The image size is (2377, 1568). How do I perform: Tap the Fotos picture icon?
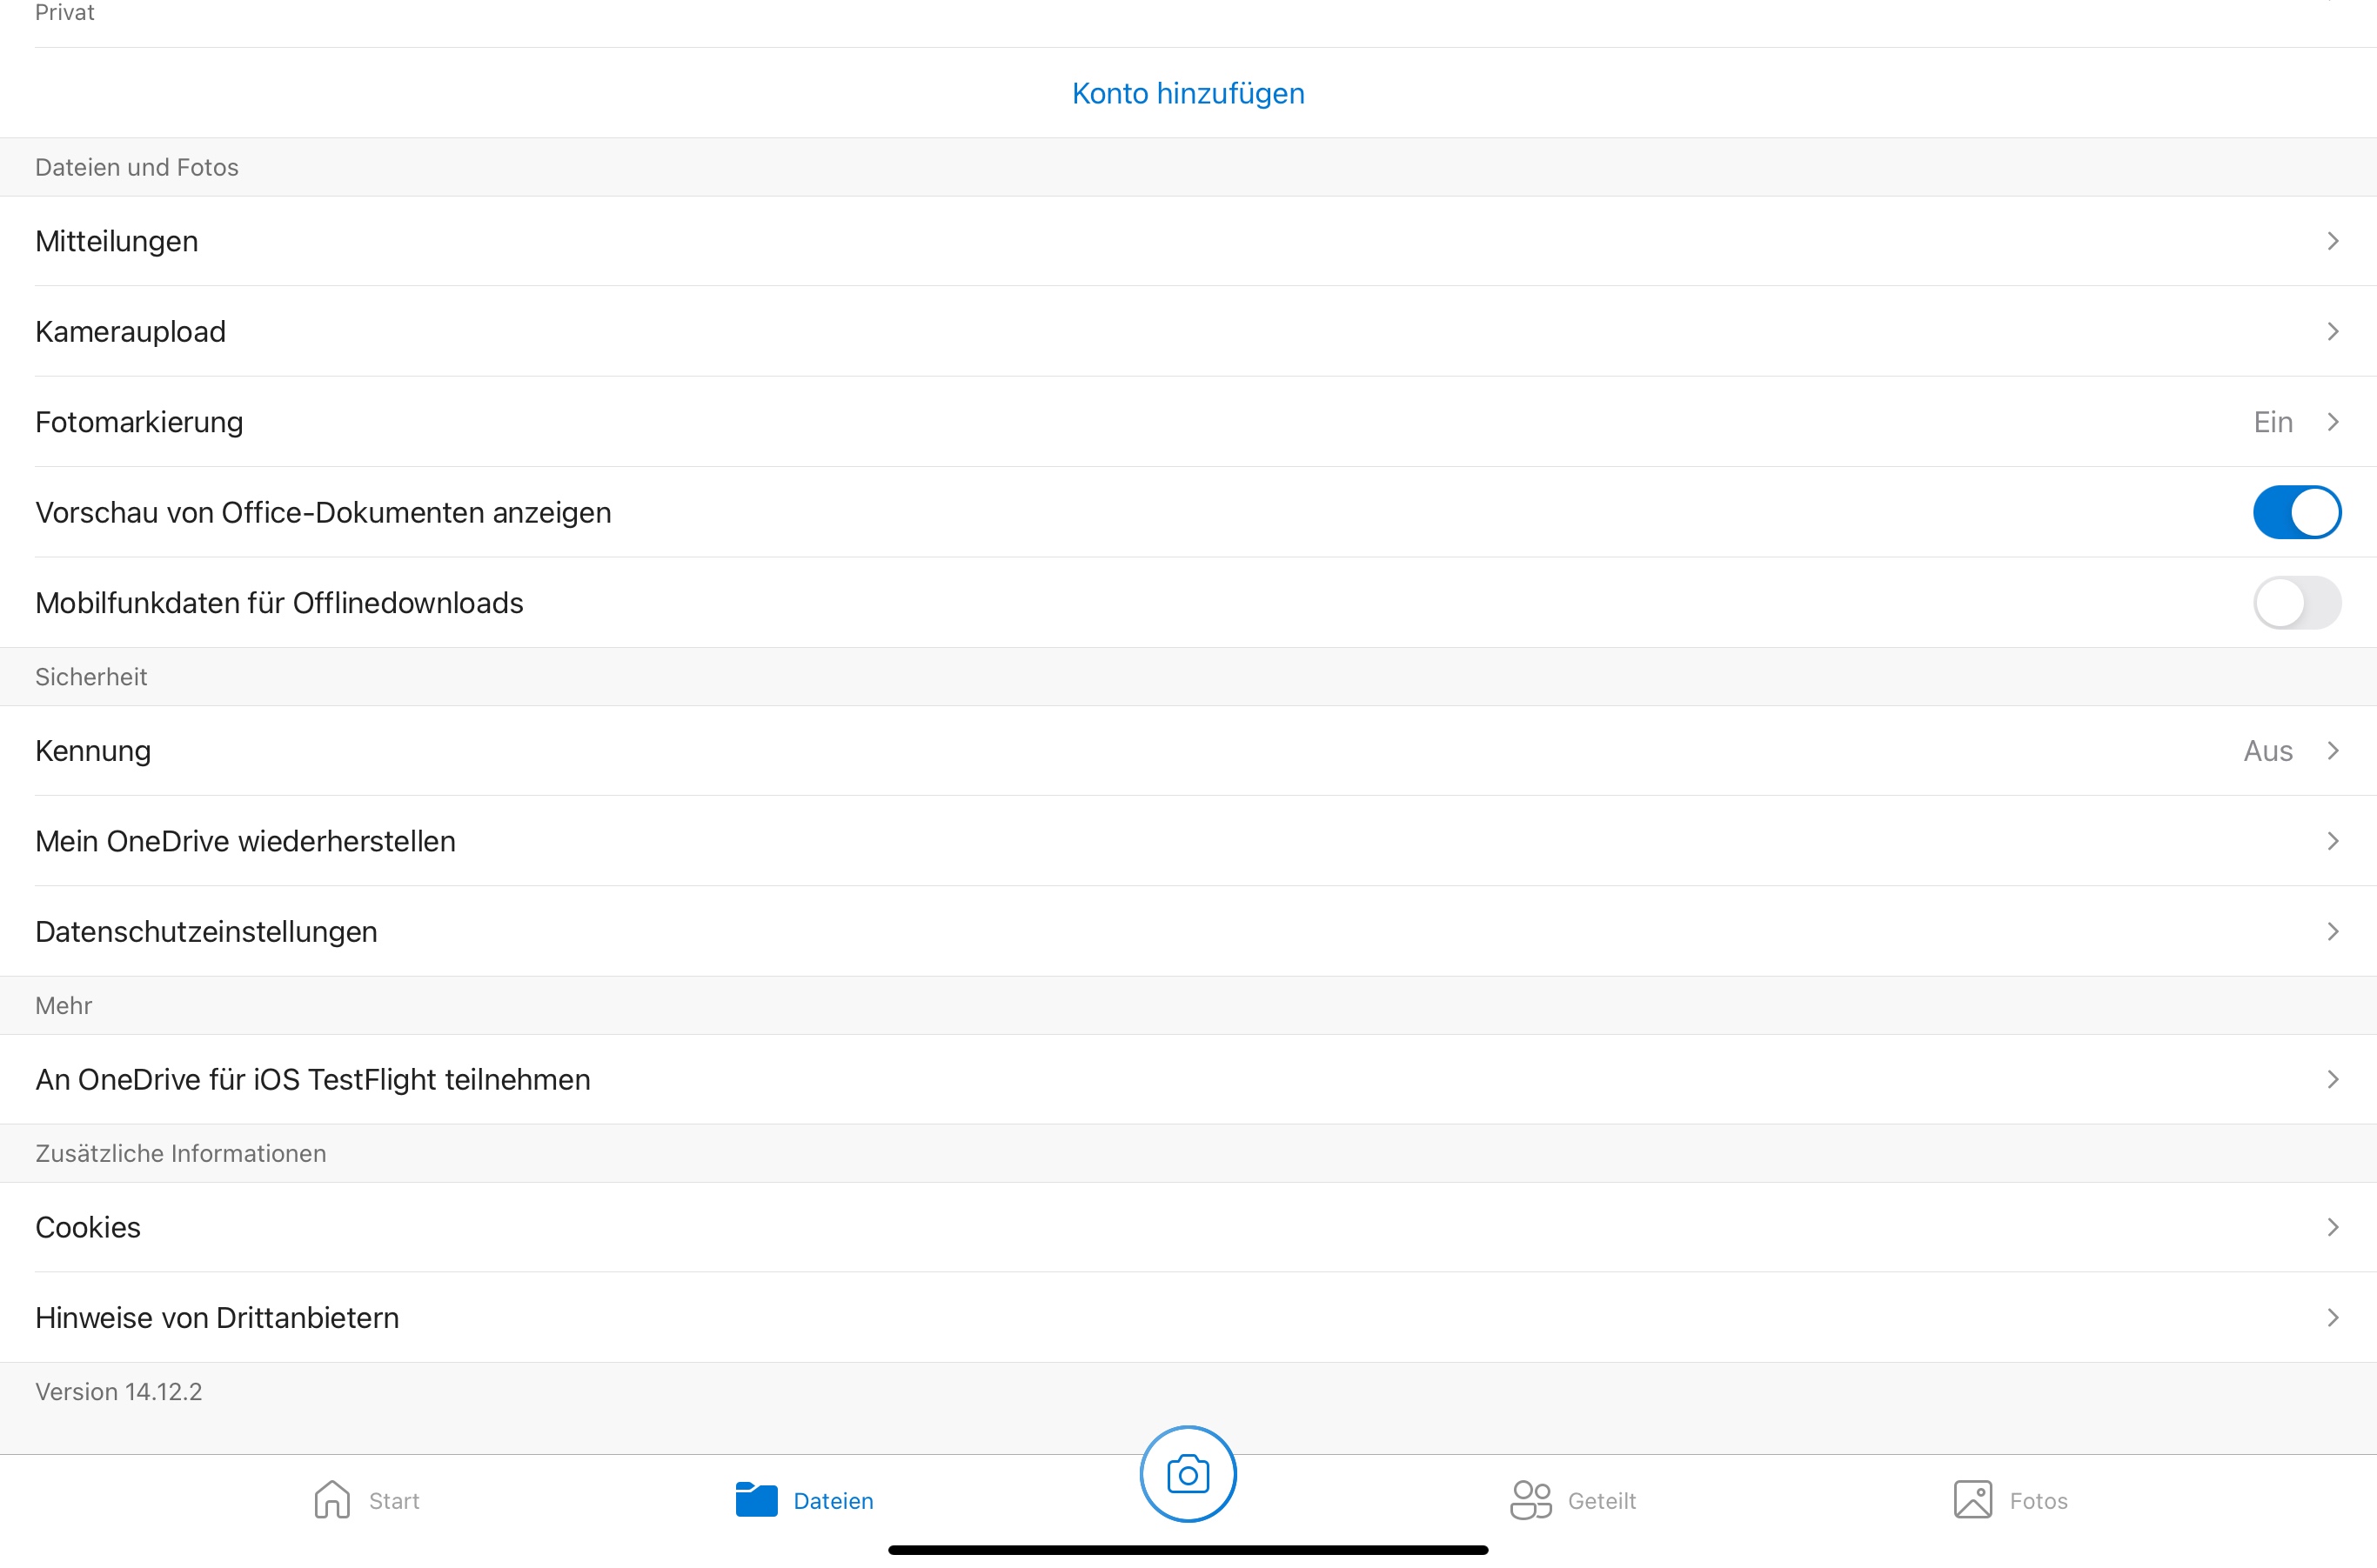[x=1972, y=1499]
